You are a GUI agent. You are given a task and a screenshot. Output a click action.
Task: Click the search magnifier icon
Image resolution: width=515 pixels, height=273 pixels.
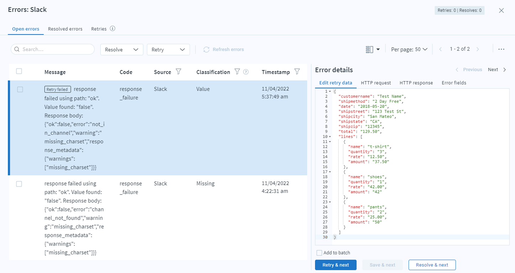click(x=17, y=49)
